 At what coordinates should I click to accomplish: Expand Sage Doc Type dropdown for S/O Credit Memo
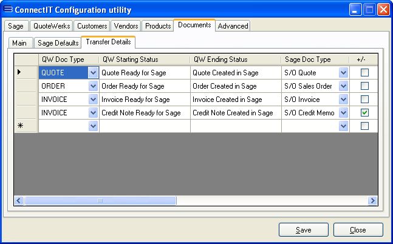click(343, 113)
